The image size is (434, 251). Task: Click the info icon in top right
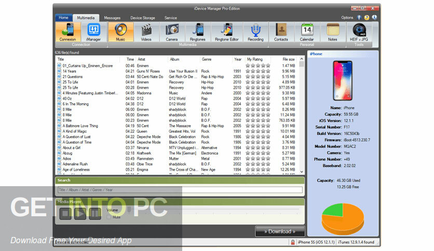(374, 18)
